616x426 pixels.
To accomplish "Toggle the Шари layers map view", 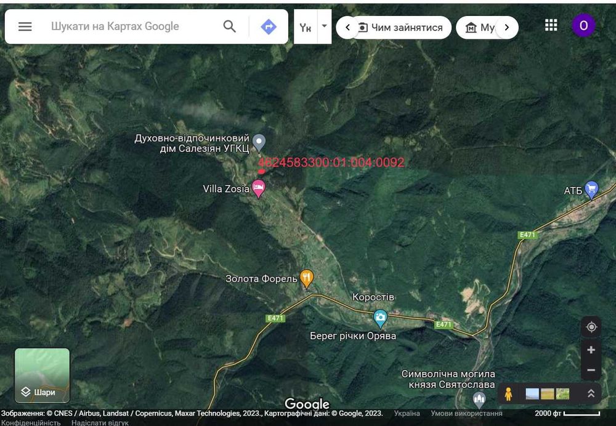I will click(x=42, y=376).
